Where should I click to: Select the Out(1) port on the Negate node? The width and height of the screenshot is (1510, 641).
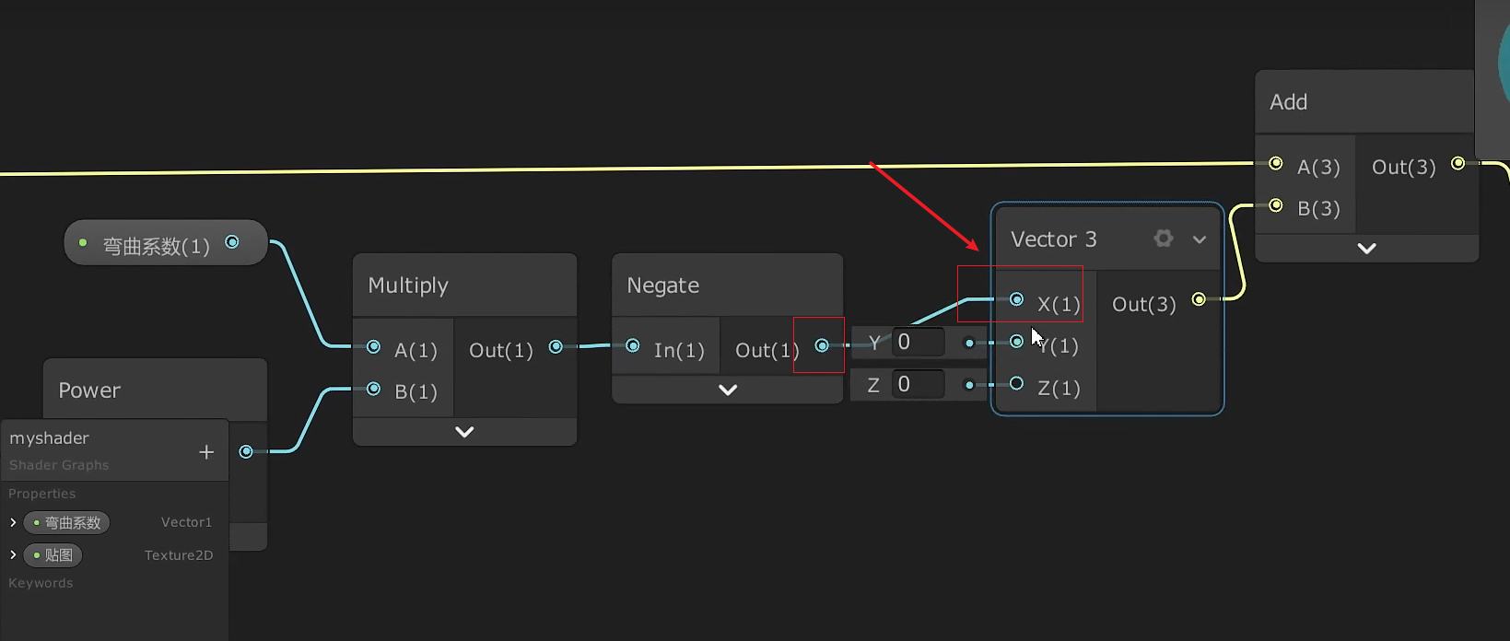tap(821, 346)
